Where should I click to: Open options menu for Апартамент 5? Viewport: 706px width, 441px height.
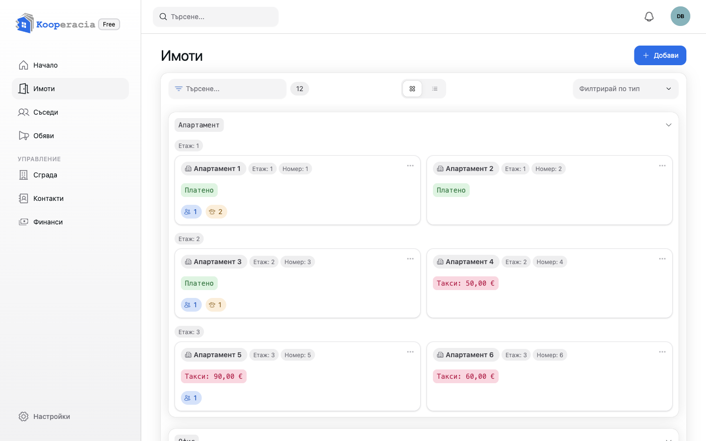[410, 352]
